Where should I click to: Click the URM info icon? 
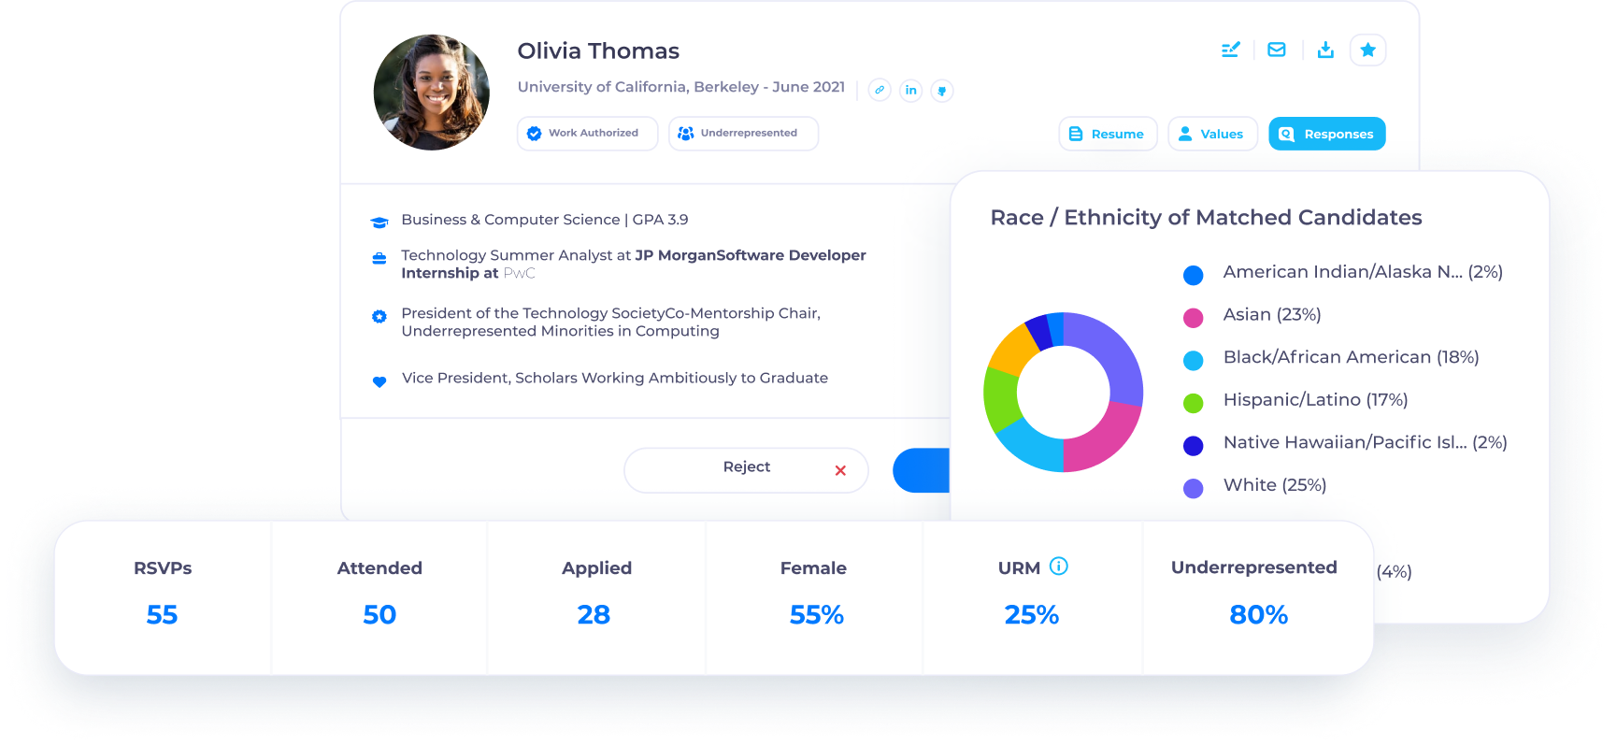point(1059,566)
